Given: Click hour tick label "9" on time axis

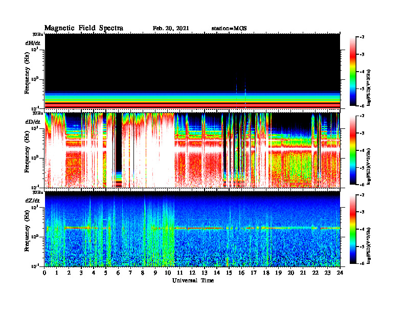Looking at the screenshot, I should [x=155, y=273].
